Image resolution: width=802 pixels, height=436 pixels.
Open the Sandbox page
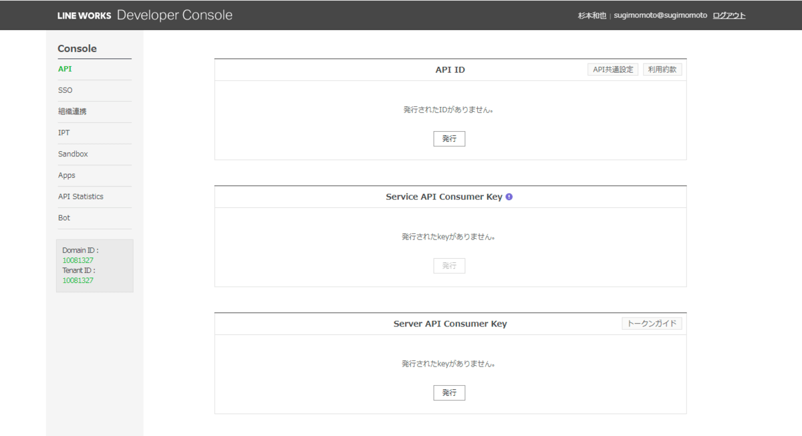(73, 154)
